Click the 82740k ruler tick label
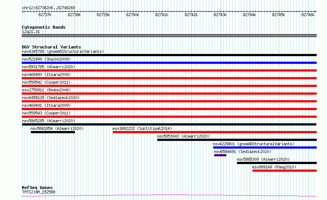This screenshot has height=200, width=327. point(133,15)
